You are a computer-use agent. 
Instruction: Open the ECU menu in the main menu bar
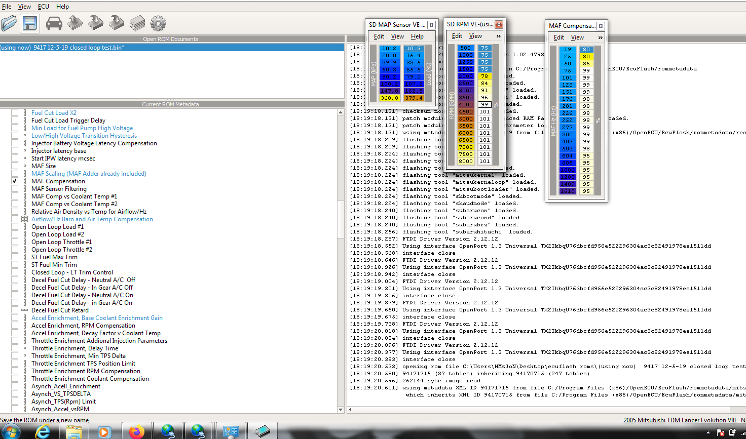(44, 7)
